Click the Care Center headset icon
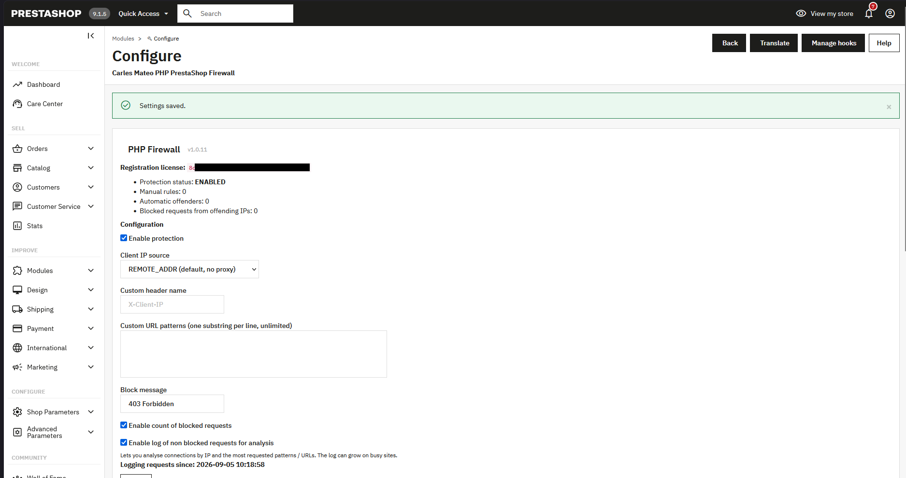 [x=17, y=104]
